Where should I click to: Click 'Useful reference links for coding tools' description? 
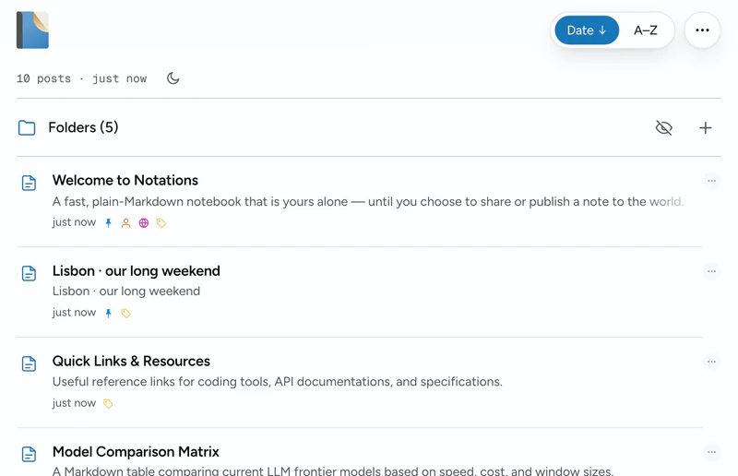pyautogui.click(x=278, y=381)
